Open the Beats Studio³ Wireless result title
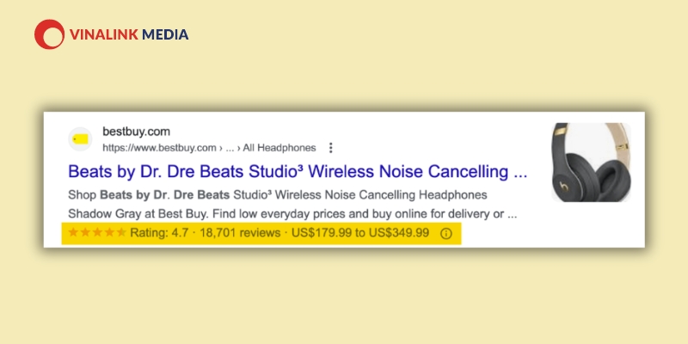The width and height of the screenshot is (688, 344). pos(298,171)
